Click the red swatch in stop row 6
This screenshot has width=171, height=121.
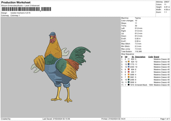129,72
